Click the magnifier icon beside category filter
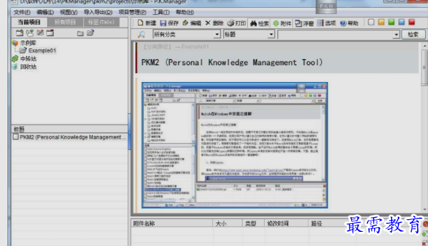Image resolution: width=428 pixels, height=246 pixels. 141,34
